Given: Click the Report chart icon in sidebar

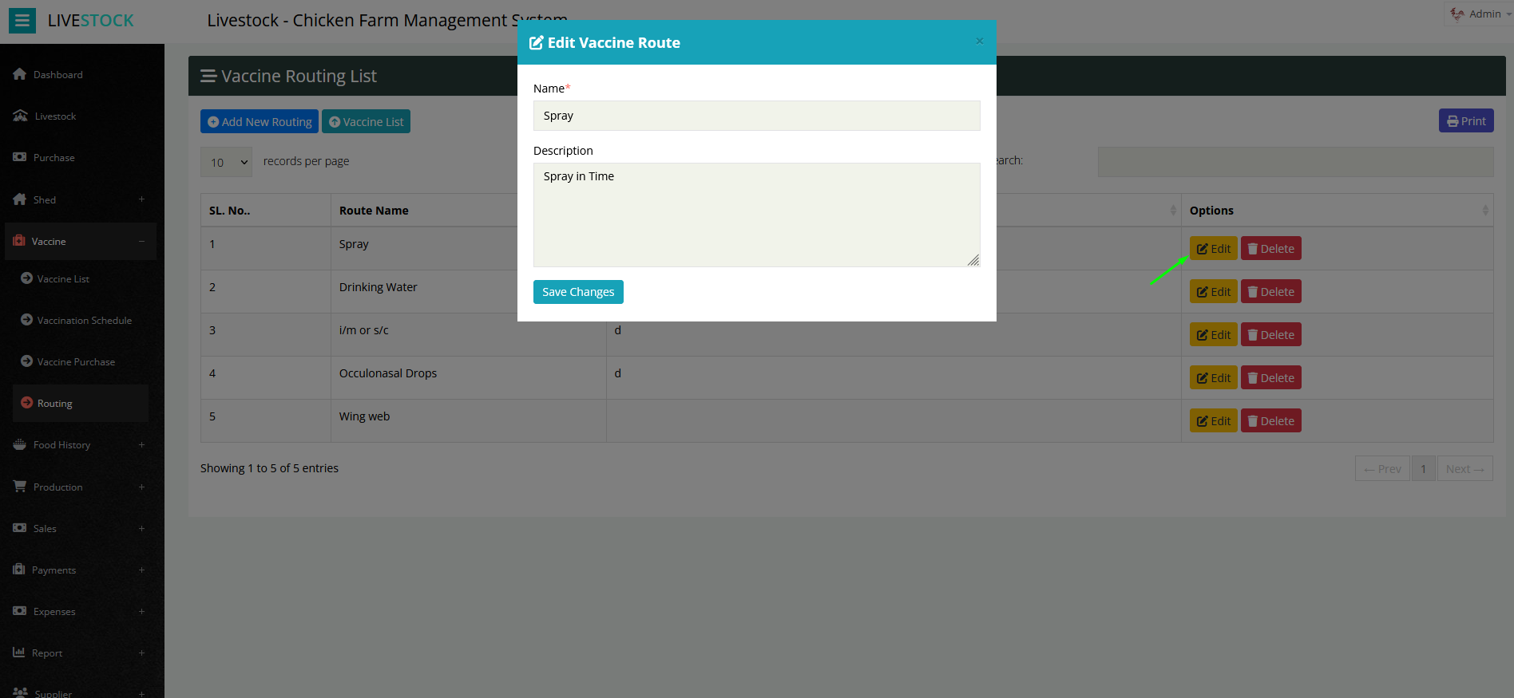Looking at the screenshot, I should pyautogui.click(x=19, y=653).
